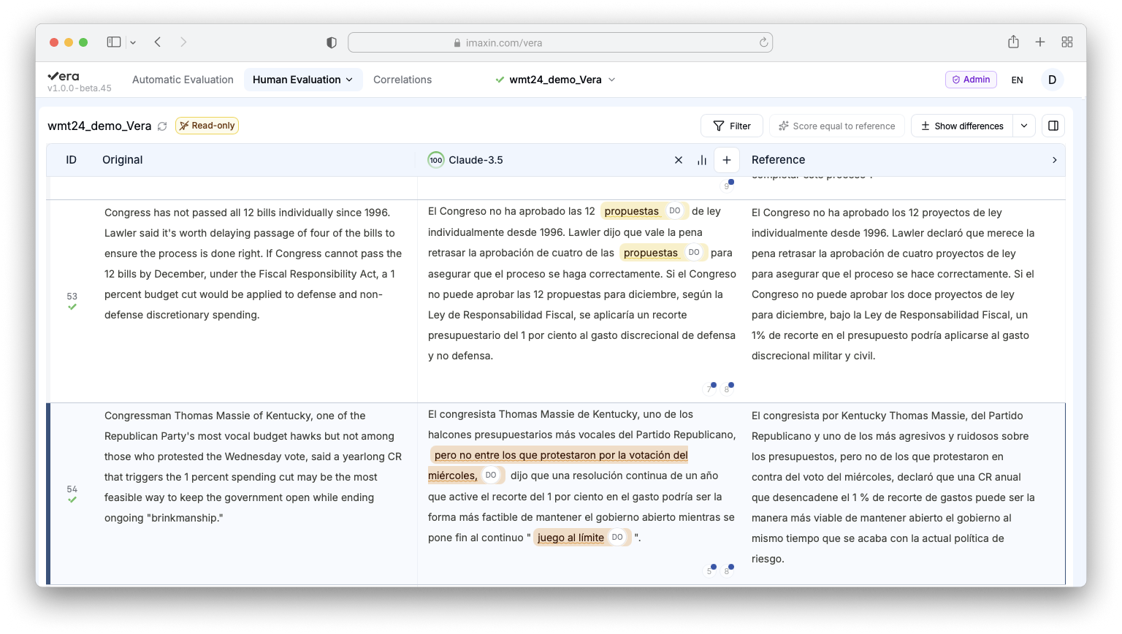Click the wmt24_demo_Vera page title
The width and height of the screenshot is (1122, 634).
99,126
